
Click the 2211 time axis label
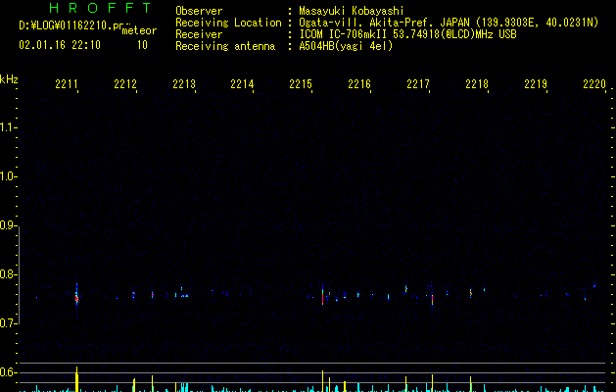pos(67,84)
